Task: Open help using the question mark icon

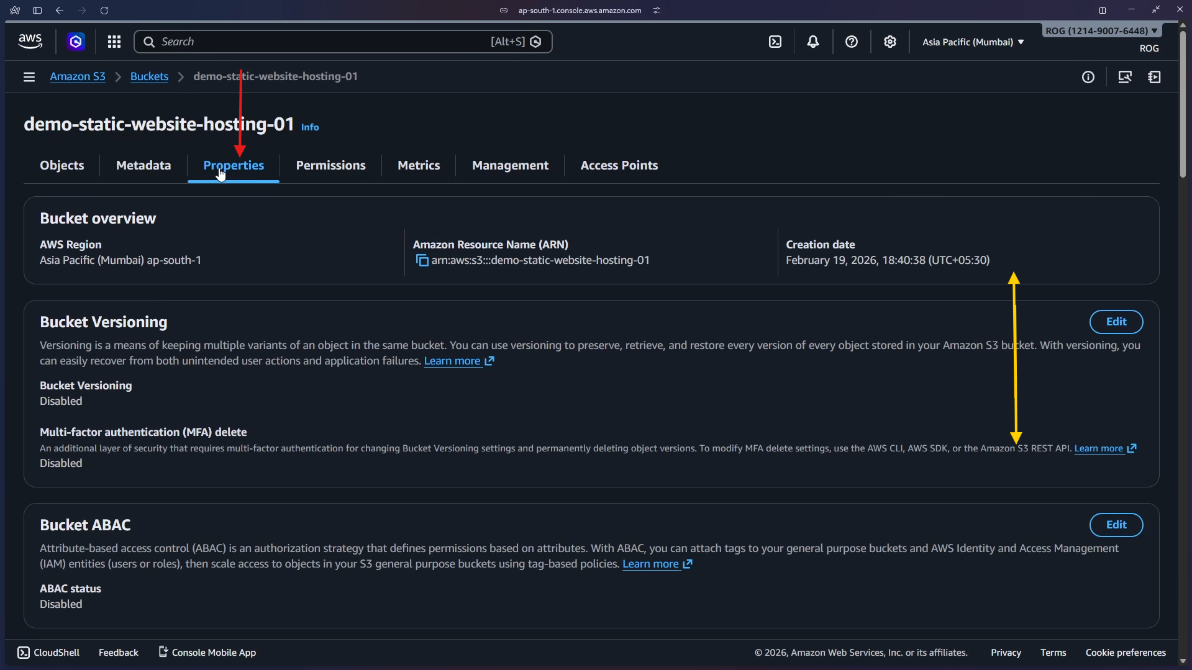Action: (852, 41)
